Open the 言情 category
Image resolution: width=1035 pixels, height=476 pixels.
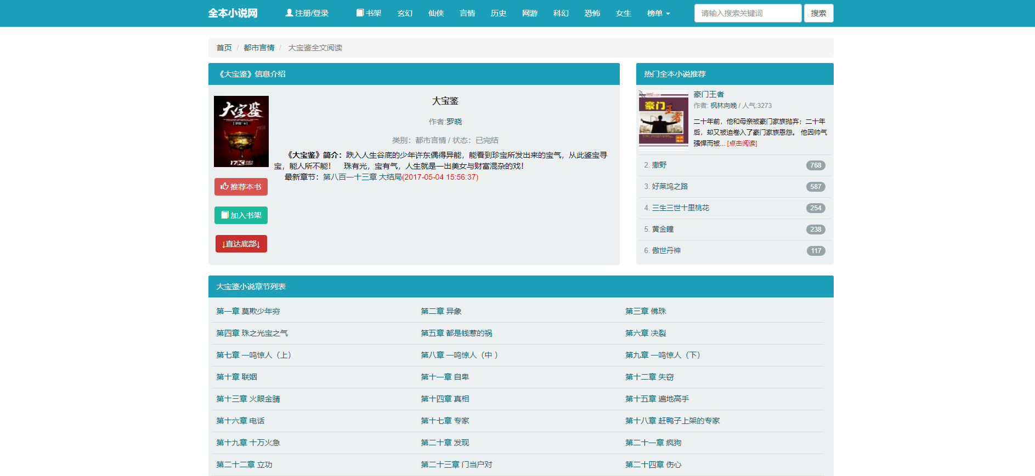tap(467, 13)
